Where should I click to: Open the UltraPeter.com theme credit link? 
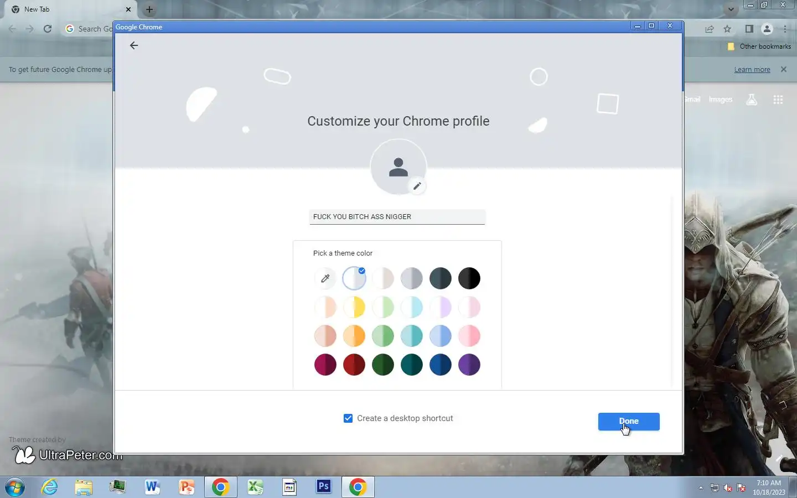(x=67, y=455)
